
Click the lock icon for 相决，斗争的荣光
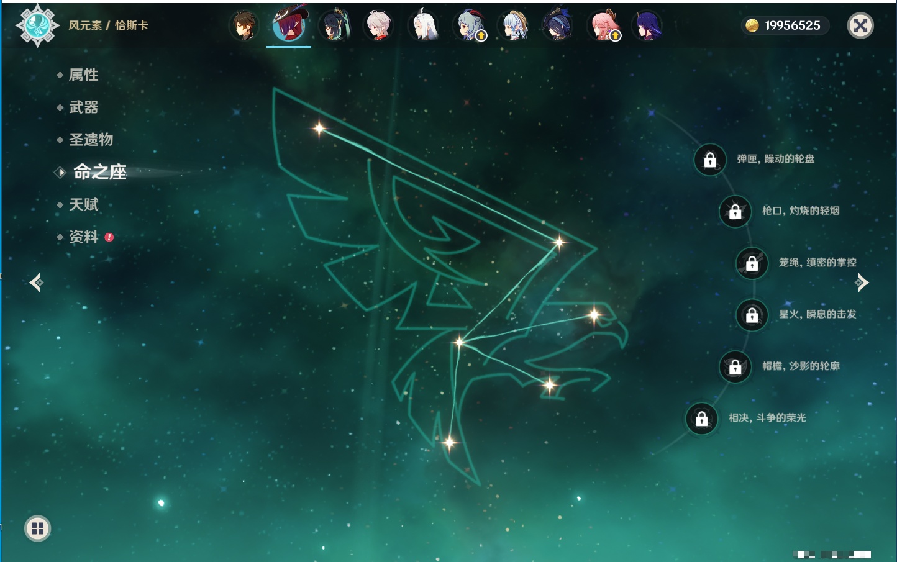coord(702,419)
